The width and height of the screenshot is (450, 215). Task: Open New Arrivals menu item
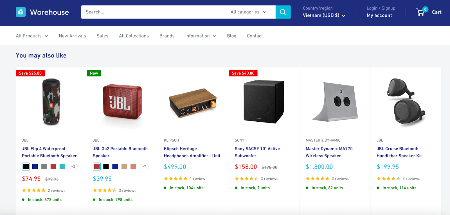coord(72,36)
